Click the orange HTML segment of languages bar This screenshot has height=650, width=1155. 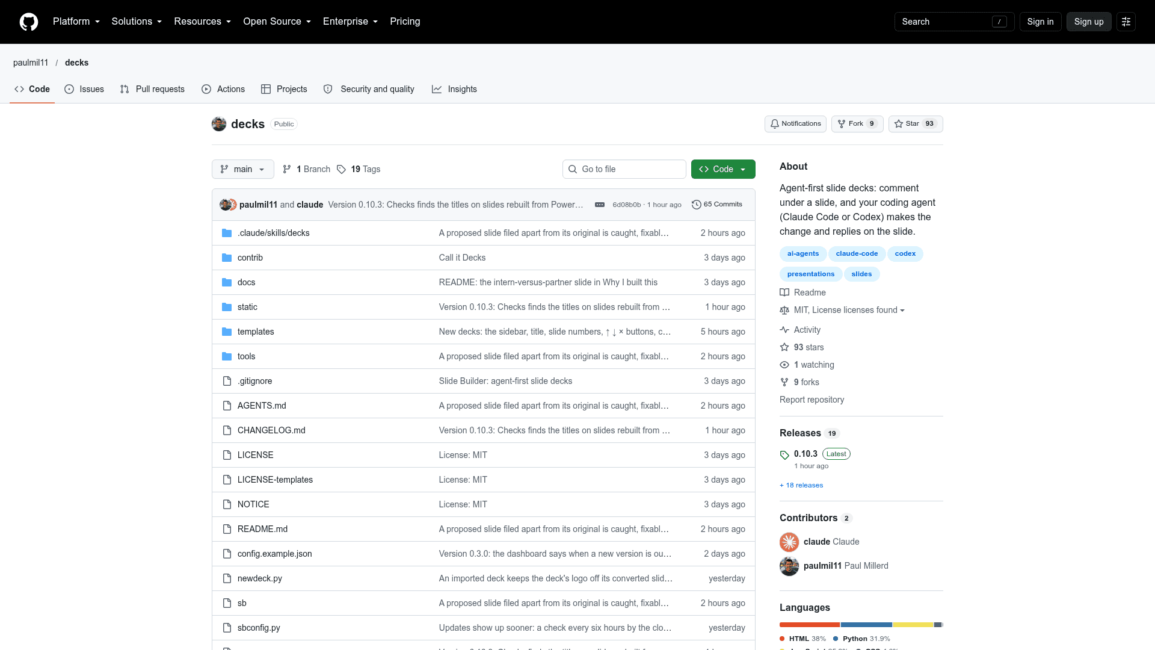[x=810, y=625]
